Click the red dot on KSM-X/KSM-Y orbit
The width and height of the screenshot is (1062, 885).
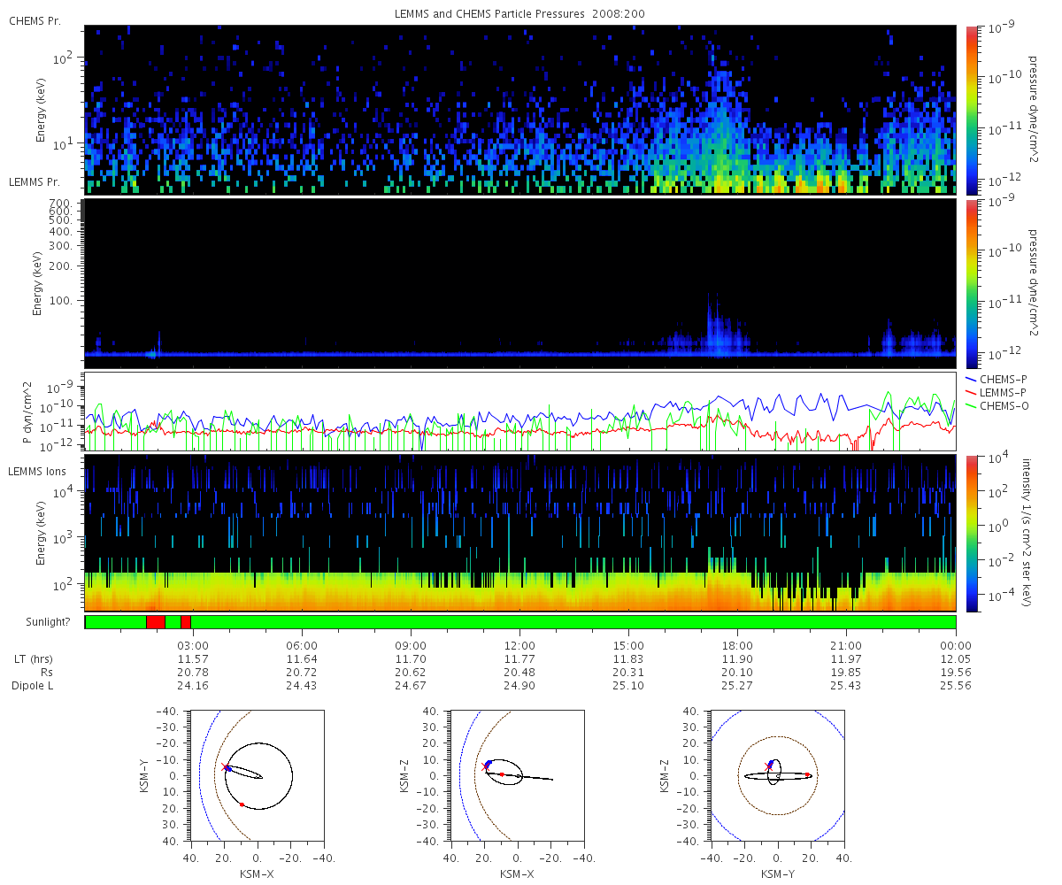[x=242, y=804]
